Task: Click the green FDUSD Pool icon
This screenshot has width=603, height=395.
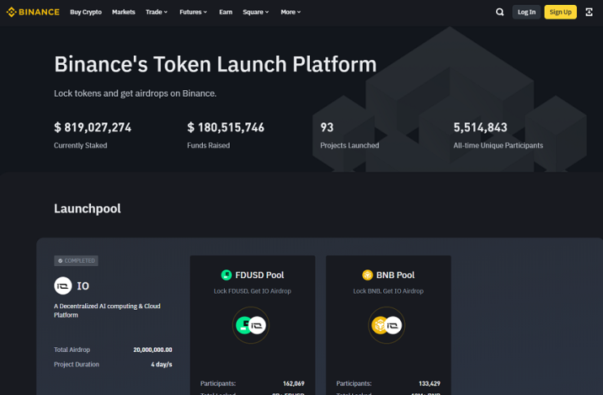Action: (x=226, y=275)
